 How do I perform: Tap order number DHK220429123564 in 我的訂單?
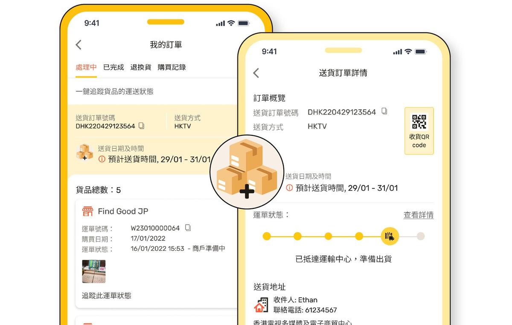click(105, 126)
